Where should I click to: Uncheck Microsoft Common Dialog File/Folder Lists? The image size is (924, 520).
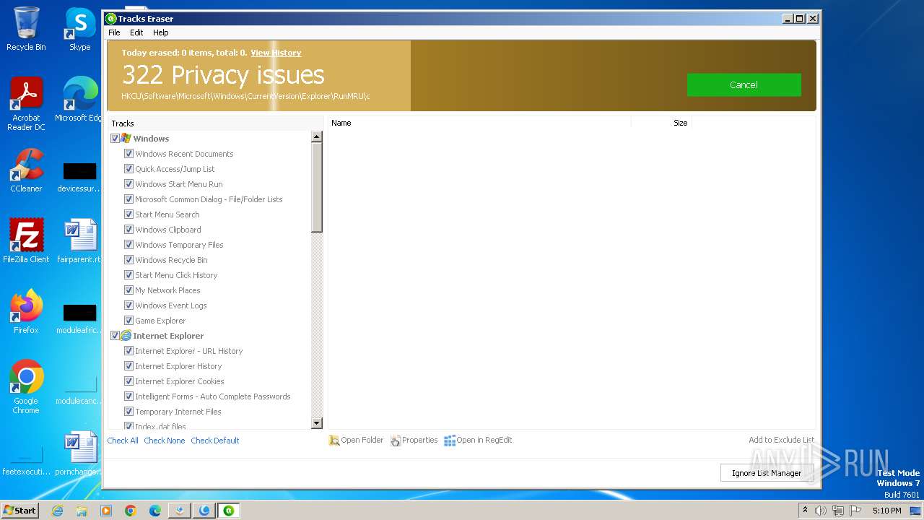[128, 199]
